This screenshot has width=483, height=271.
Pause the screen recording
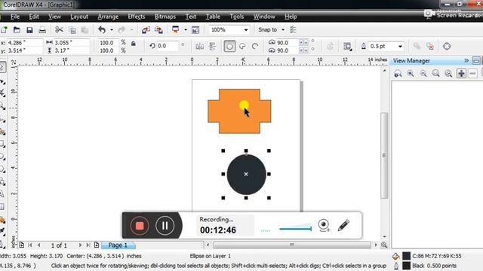point(165,226)
